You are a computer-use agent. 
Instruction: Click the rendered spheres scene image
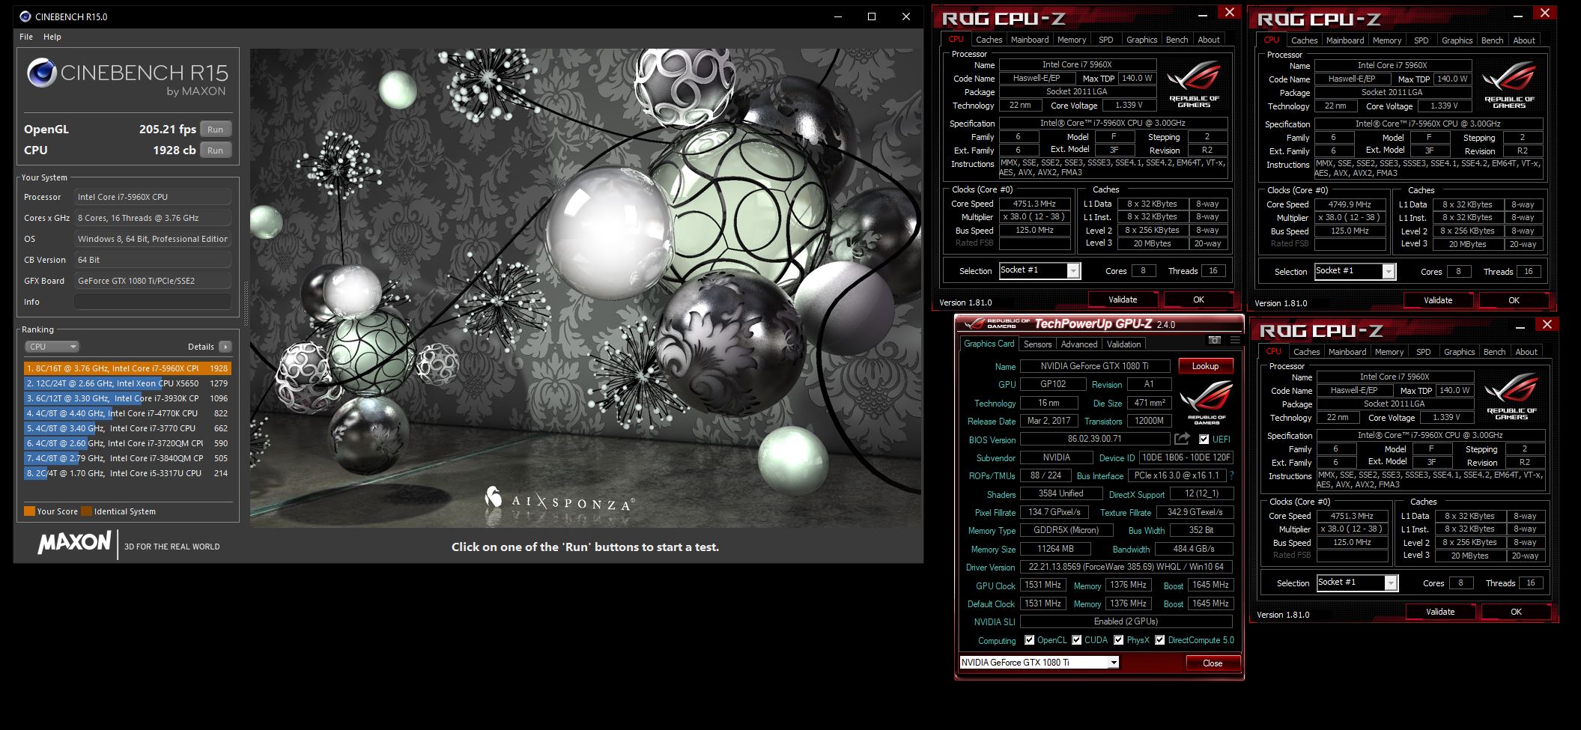(x=586, y=288)
